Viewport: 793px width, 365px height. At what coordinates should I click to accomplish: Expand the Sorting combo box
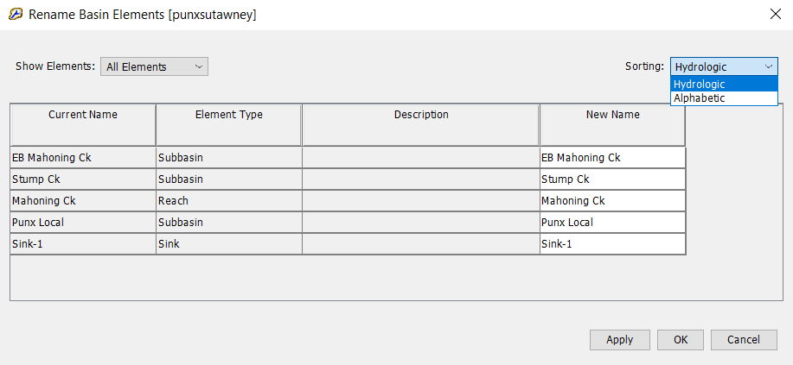[724, 66]
